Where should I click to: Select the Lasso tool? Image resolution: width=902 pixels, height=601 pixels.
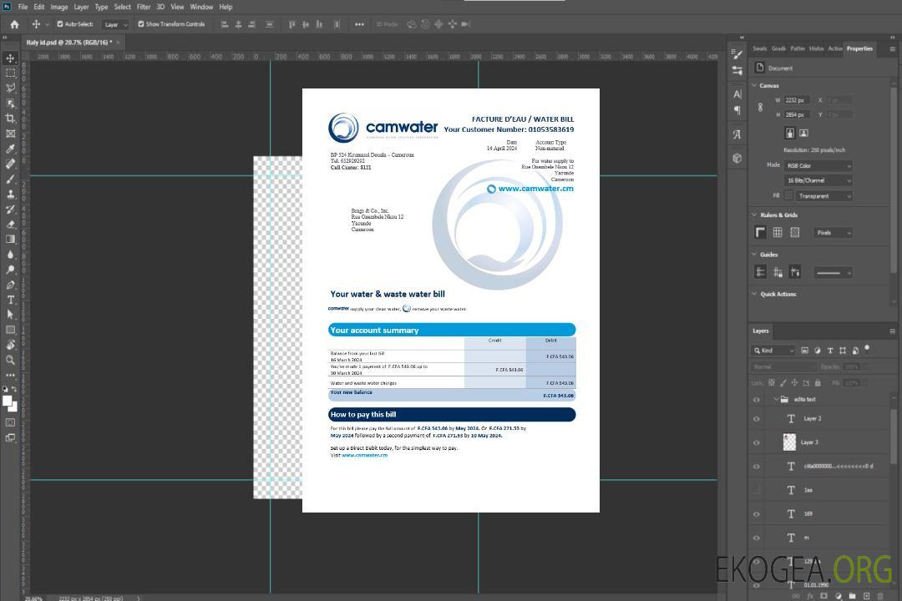pyautogui.click(x=10, y=88)
